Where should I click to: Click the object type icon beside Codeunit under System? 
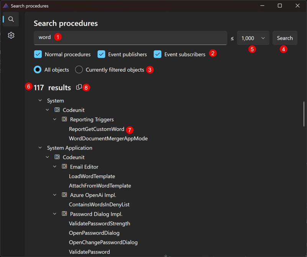[x=57, y=110]
